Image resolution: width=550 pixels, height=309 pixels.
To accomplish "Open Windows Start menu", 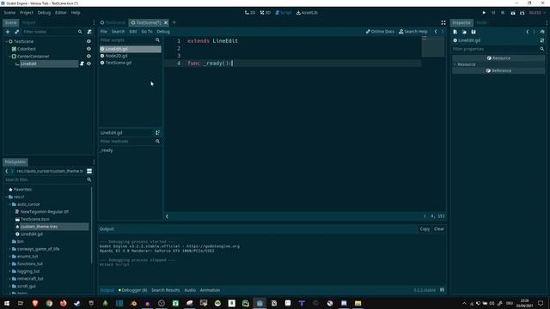I will pos(7,303).
